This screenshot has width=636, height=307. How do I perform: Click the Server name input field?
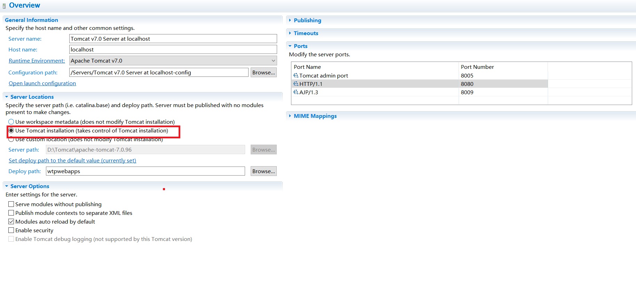(173, 39)
